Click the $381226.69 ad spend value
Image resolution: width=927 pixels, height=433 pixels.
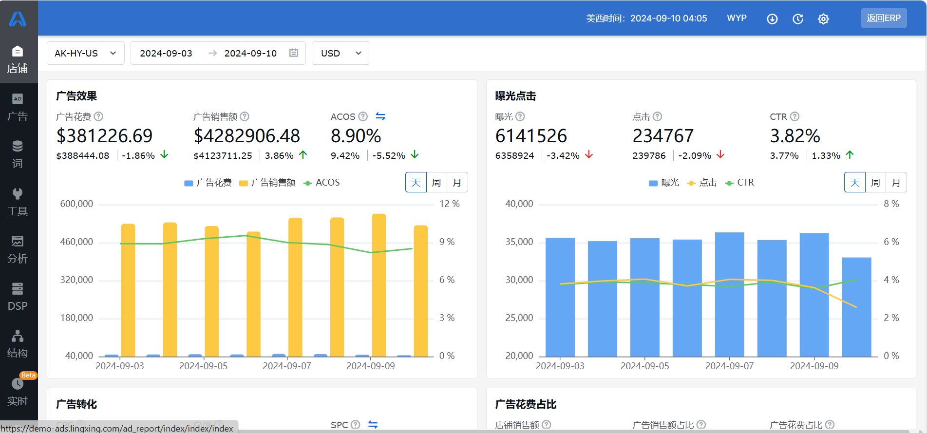click(x=105, y=136)
